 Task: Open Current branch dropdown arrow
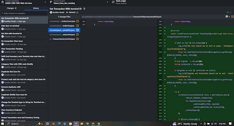[x=107, y=2]
